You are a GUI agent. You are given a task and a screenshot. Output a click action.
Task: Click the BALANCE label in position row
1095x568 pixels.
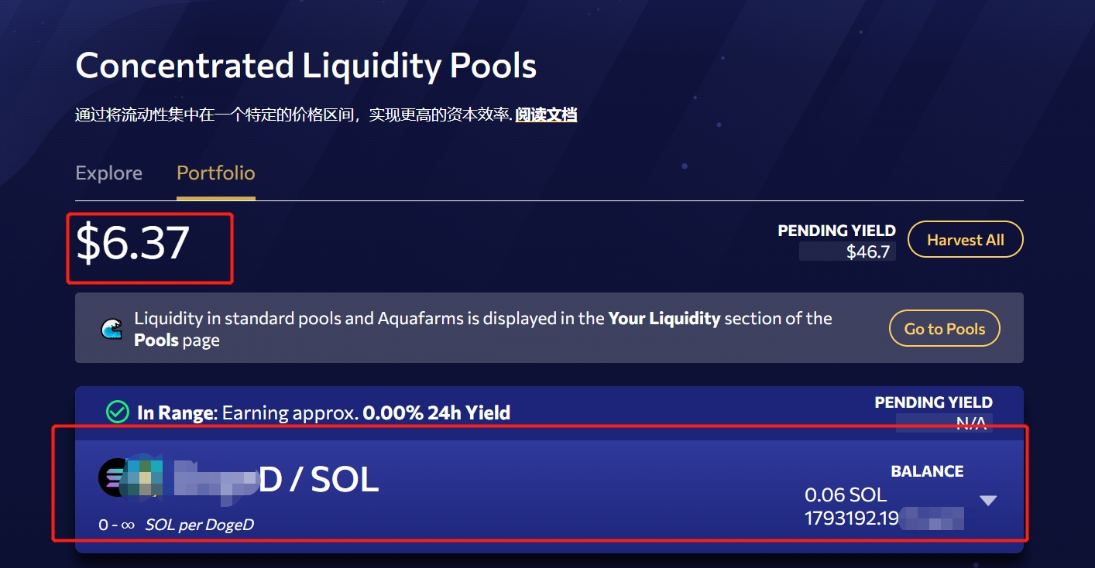(927, 471)
